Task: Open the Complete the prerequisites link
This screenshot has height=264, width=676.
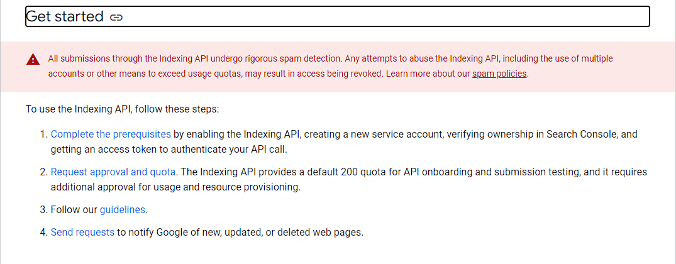Action: pos(111,135)
